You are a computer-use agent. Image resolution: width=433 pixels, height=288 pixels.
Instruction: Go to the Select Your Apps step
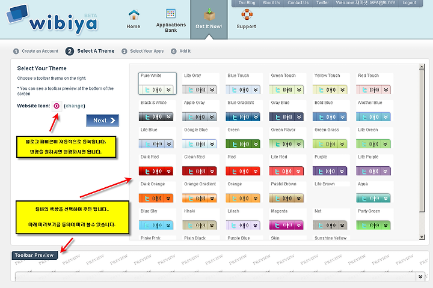pyautogui.click(x=147, y=51)
